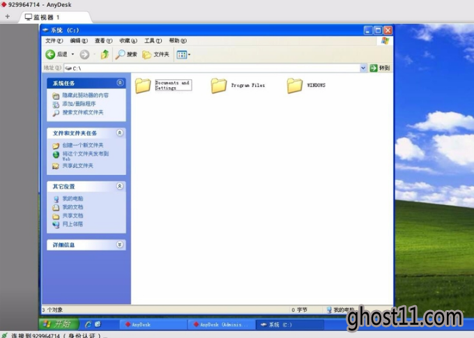Select the Program Files folder icon
474x338 pixels.
coord(219,86)
